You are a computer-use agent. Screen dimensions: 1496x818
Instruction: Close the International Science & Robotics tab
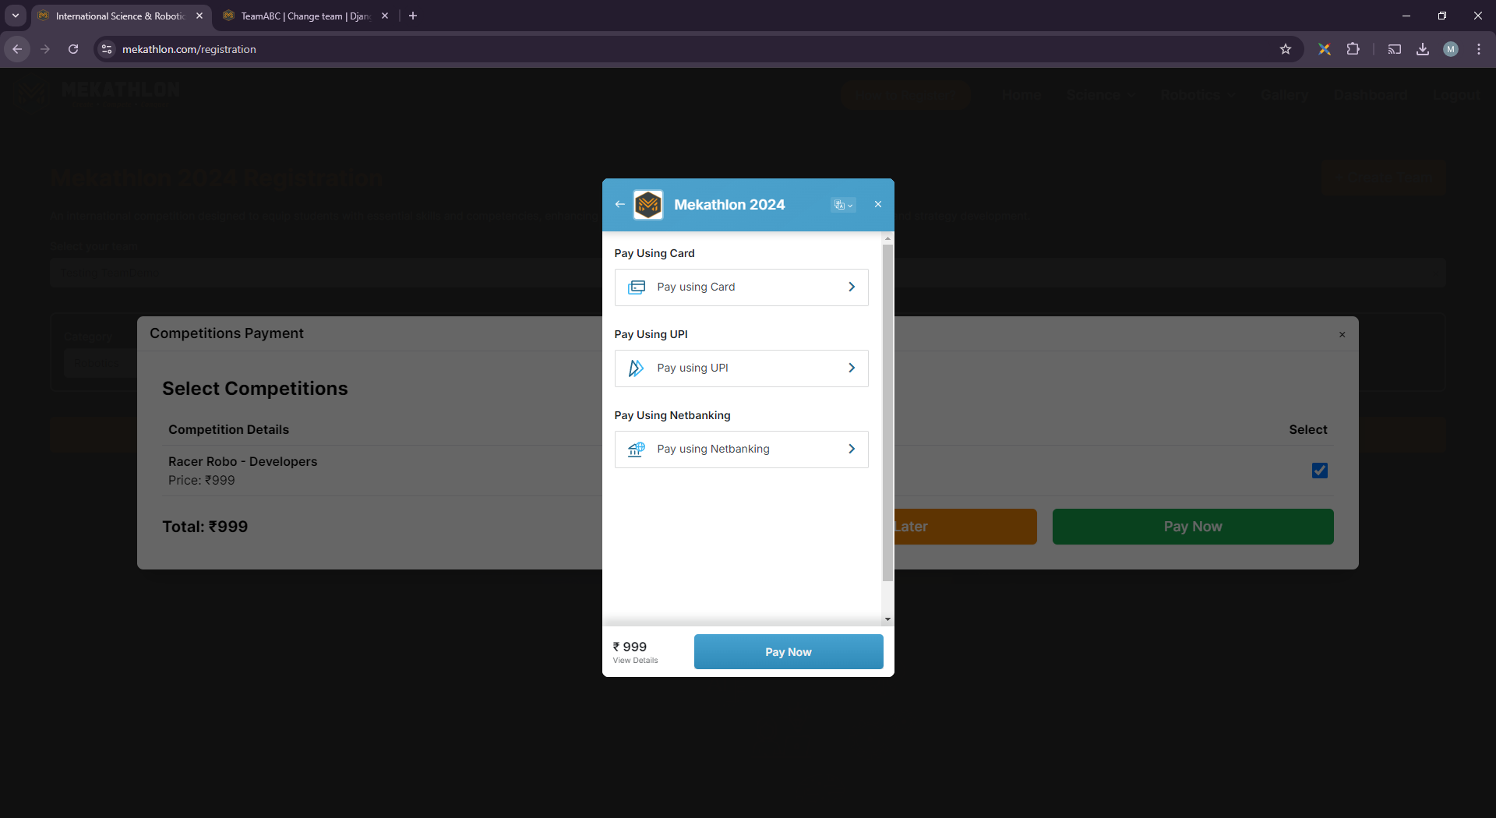pyautogui.click(x=199, y=16)
